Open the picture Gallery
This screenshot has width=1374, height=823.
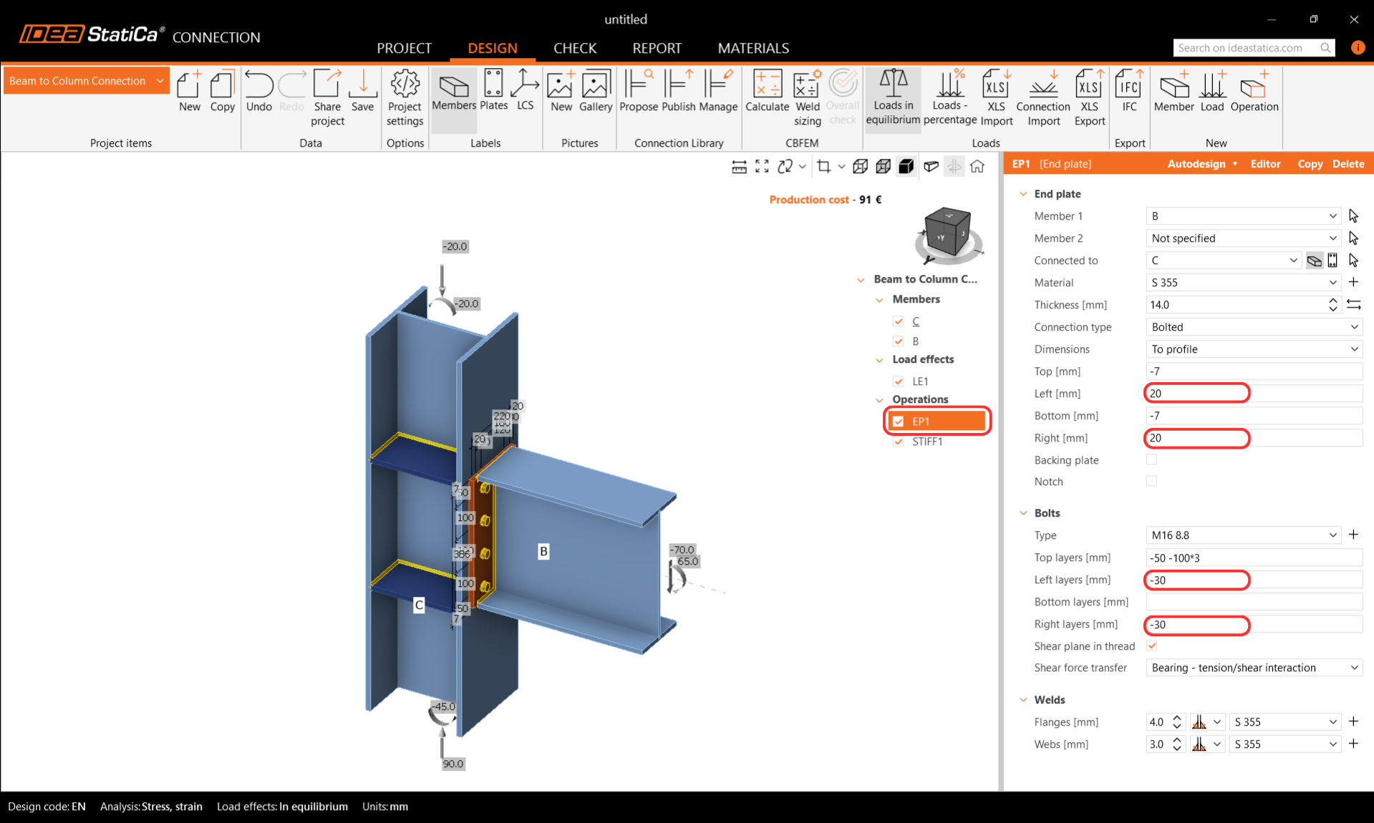tap(595, 91)
